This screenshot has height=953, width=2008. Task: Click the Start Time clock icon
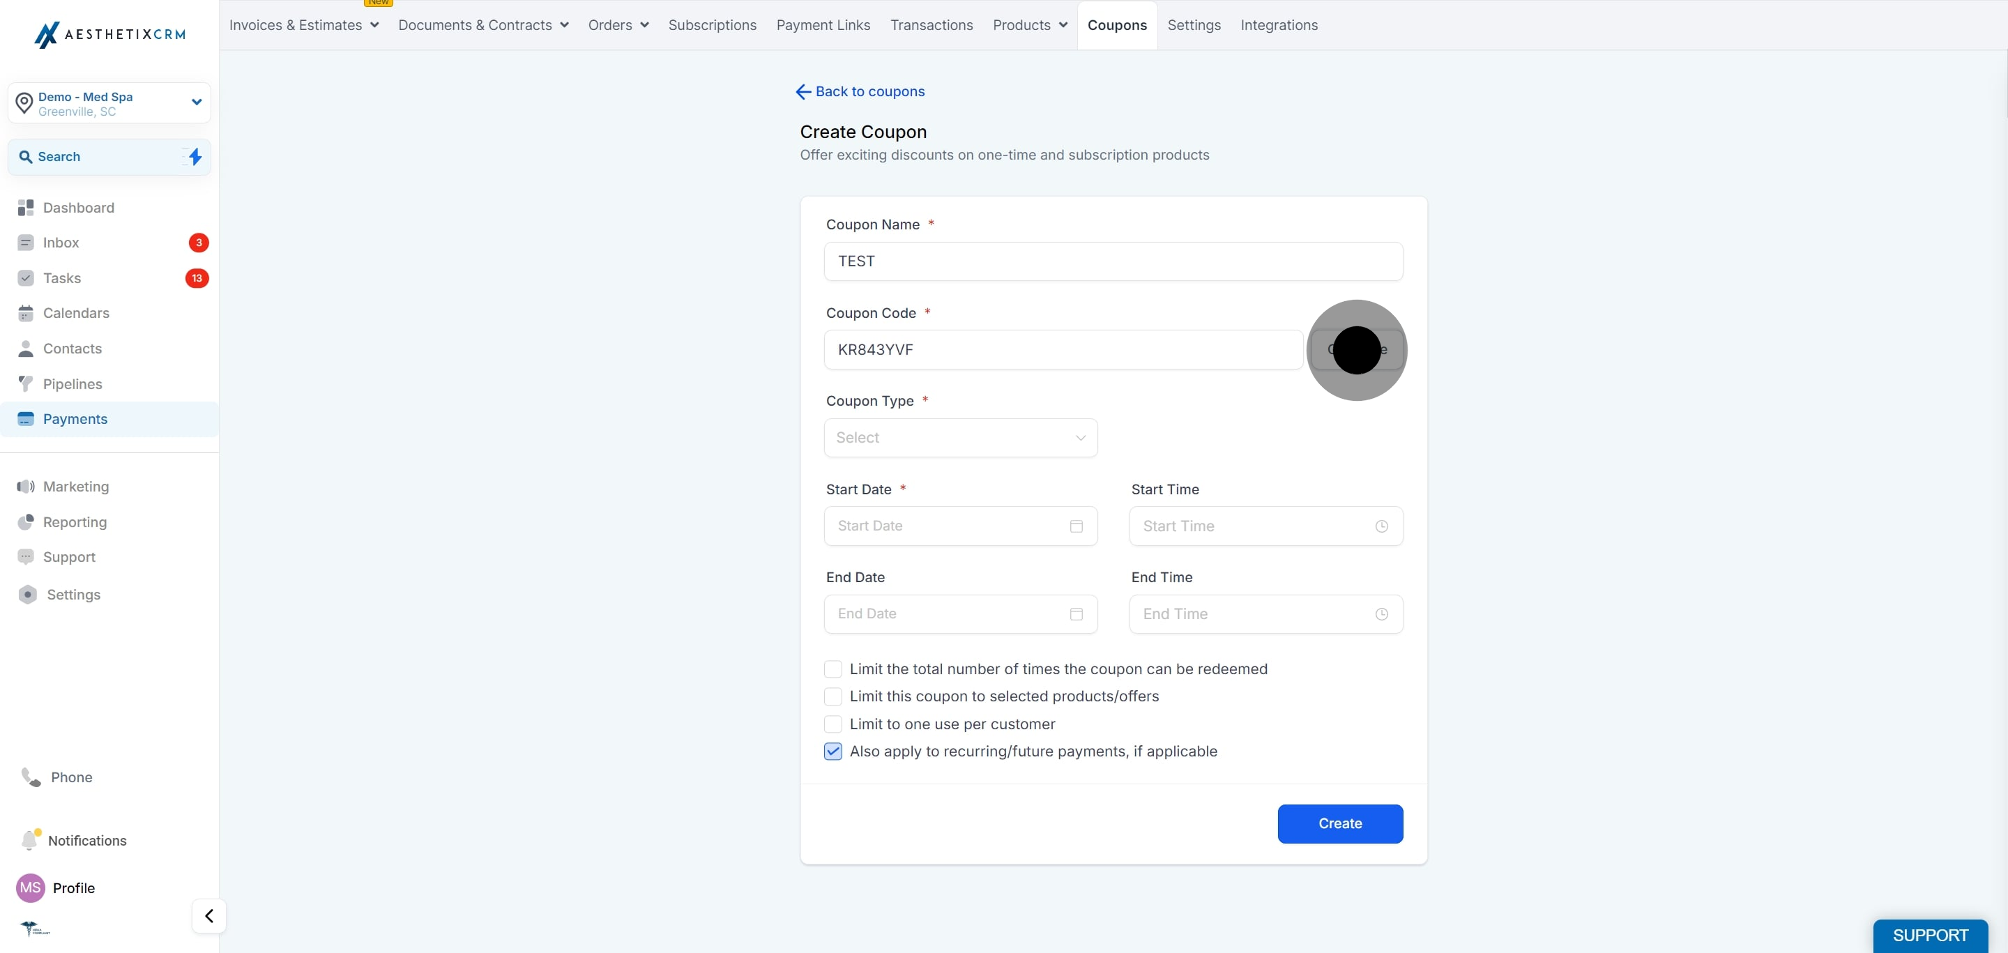click(1381, 526)
